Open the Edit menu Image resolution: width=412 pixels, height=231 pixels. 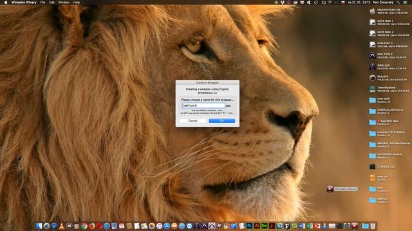coord(51,3)
